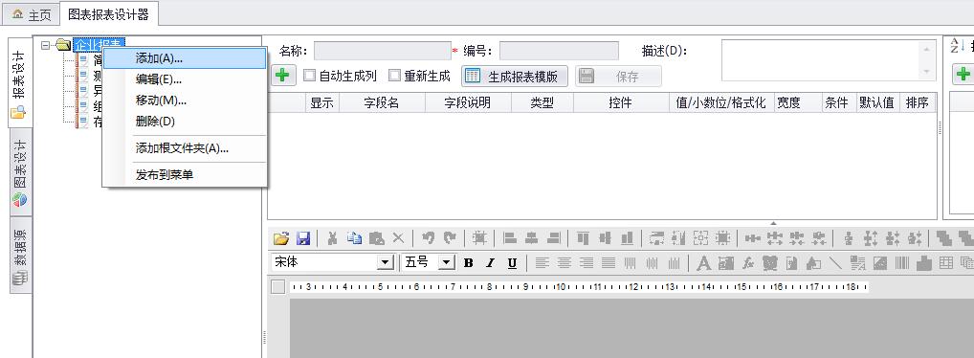Toggle Italic formatting
This screenshot has height=358, width=974.
tap(490, 262)
